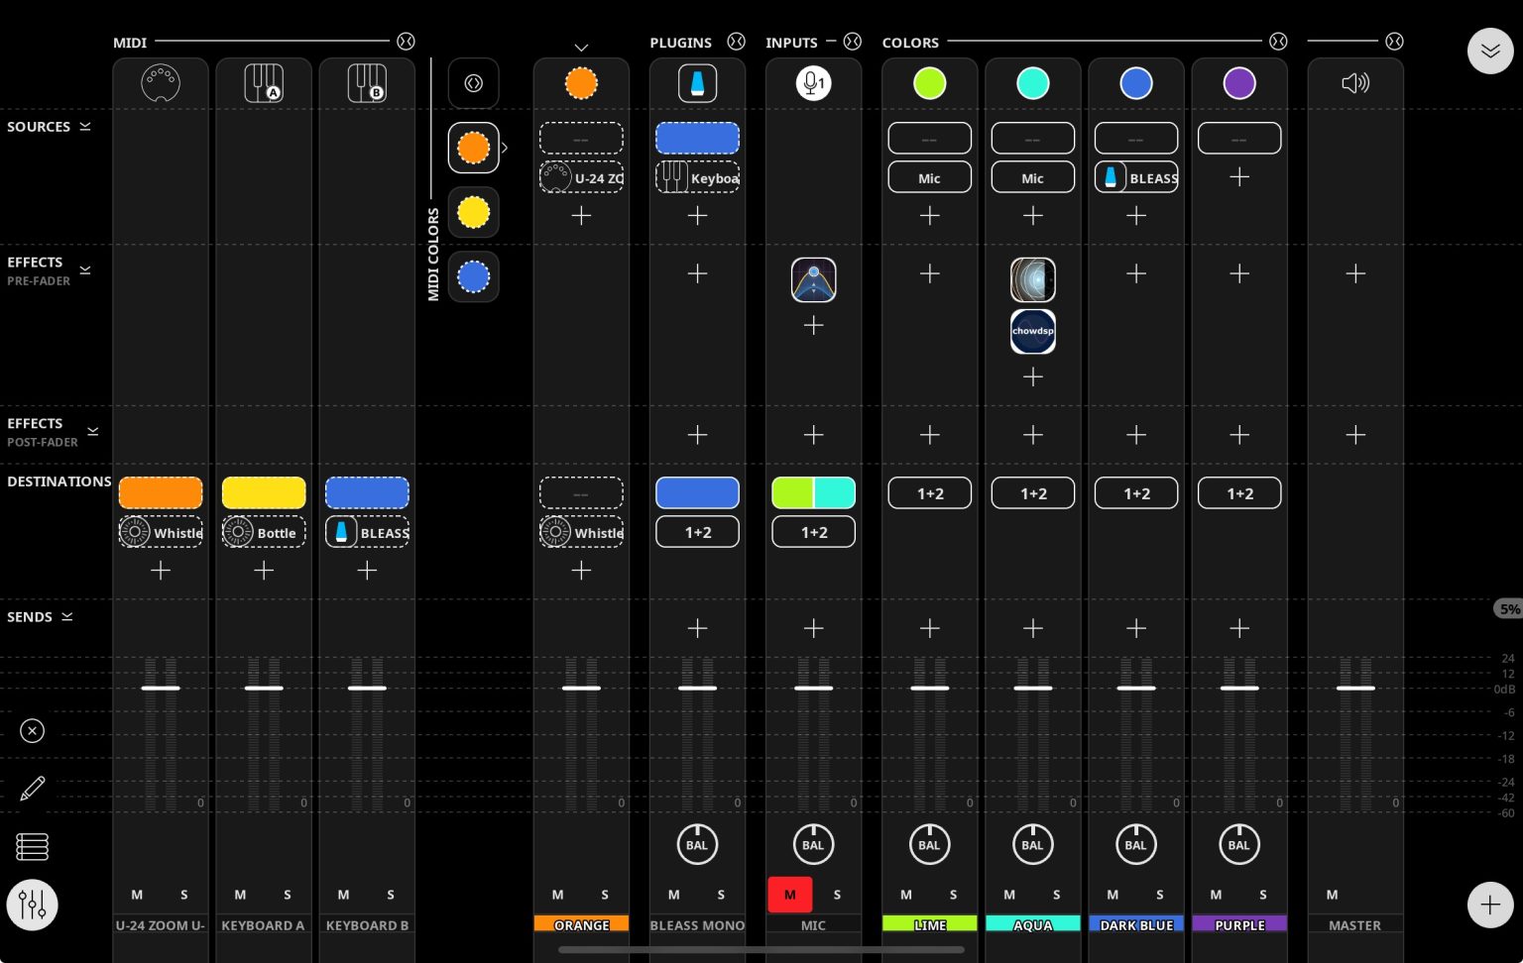Screen dimensions: 1523x963
Task: Select the yellow MIDI color swatch
Action: pyautogui.click(x=473, y=211)
